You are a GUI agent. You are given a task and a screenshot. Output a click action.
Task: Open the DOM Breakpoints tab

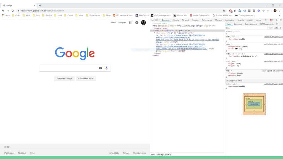266,24
